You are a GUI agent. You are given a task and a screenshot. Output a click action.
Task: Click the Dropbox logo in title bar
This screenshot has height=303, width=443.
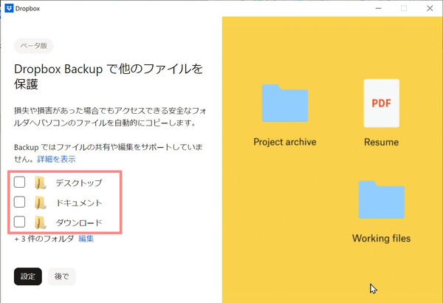tap(9, 8)
